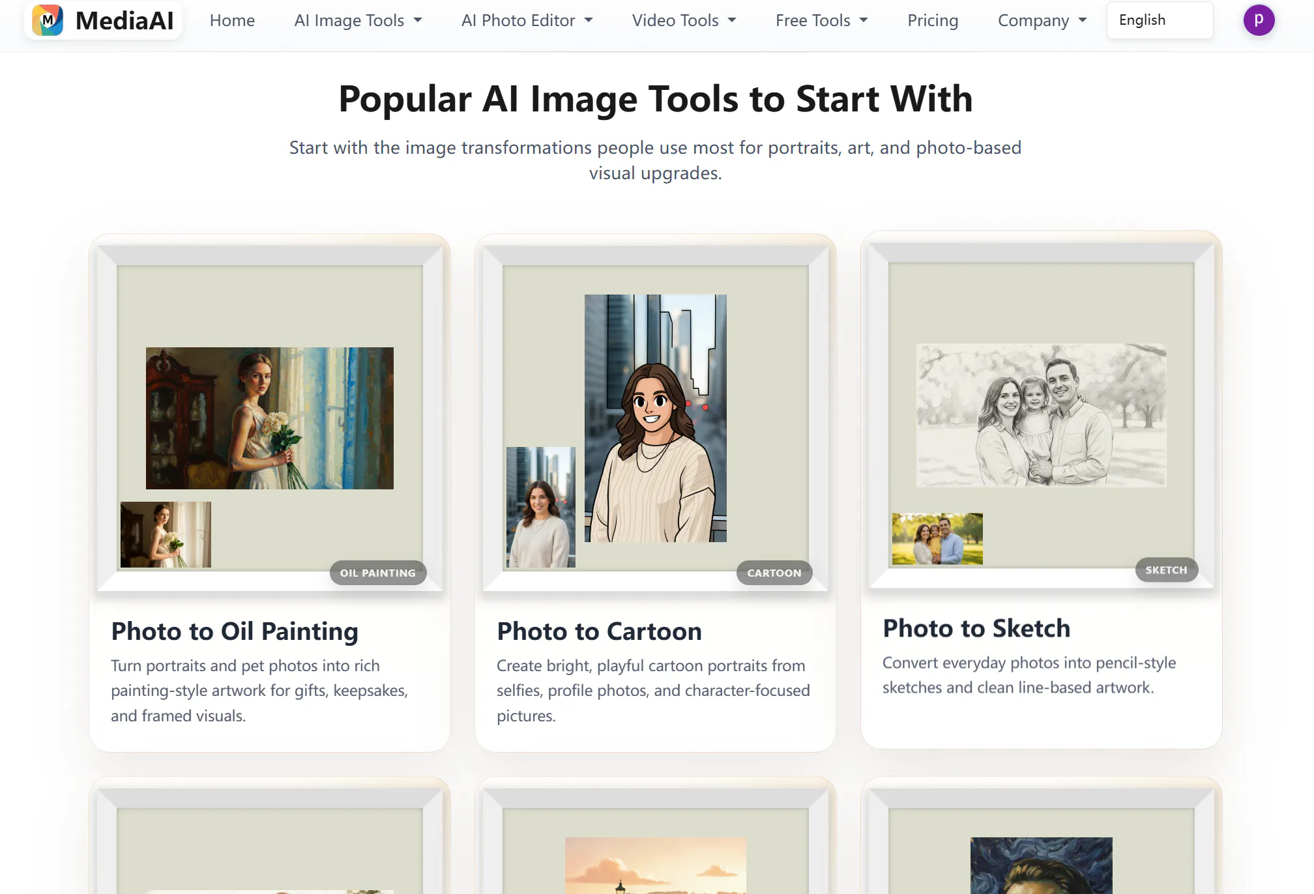The image size is (1314, 894).
Task: View the original family park photo thumbnail
Action: [937, 539]
